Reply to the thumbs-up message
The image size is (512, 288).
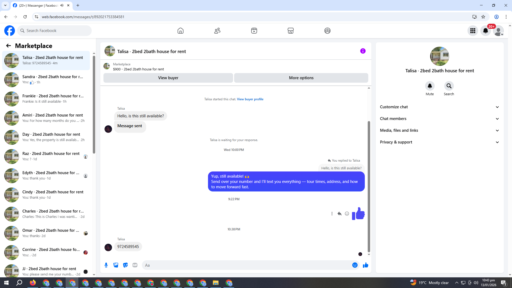339,214
